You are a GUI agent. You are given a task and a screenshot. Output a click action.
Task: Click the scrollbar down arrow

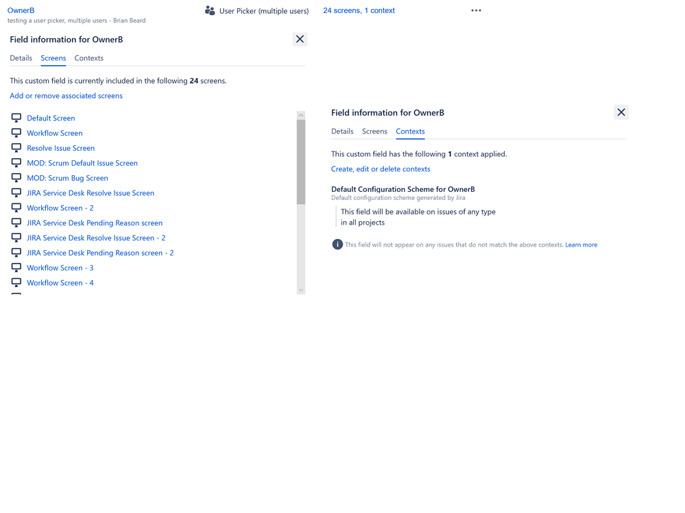[300, 289]
